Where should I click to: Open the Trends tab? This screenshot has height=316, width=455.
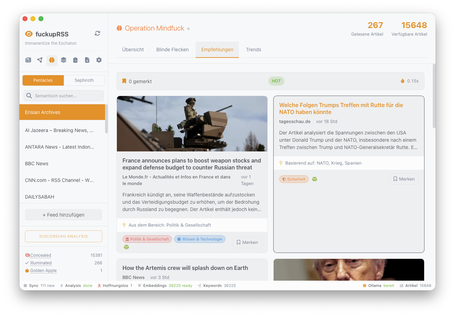pos(254,50)
